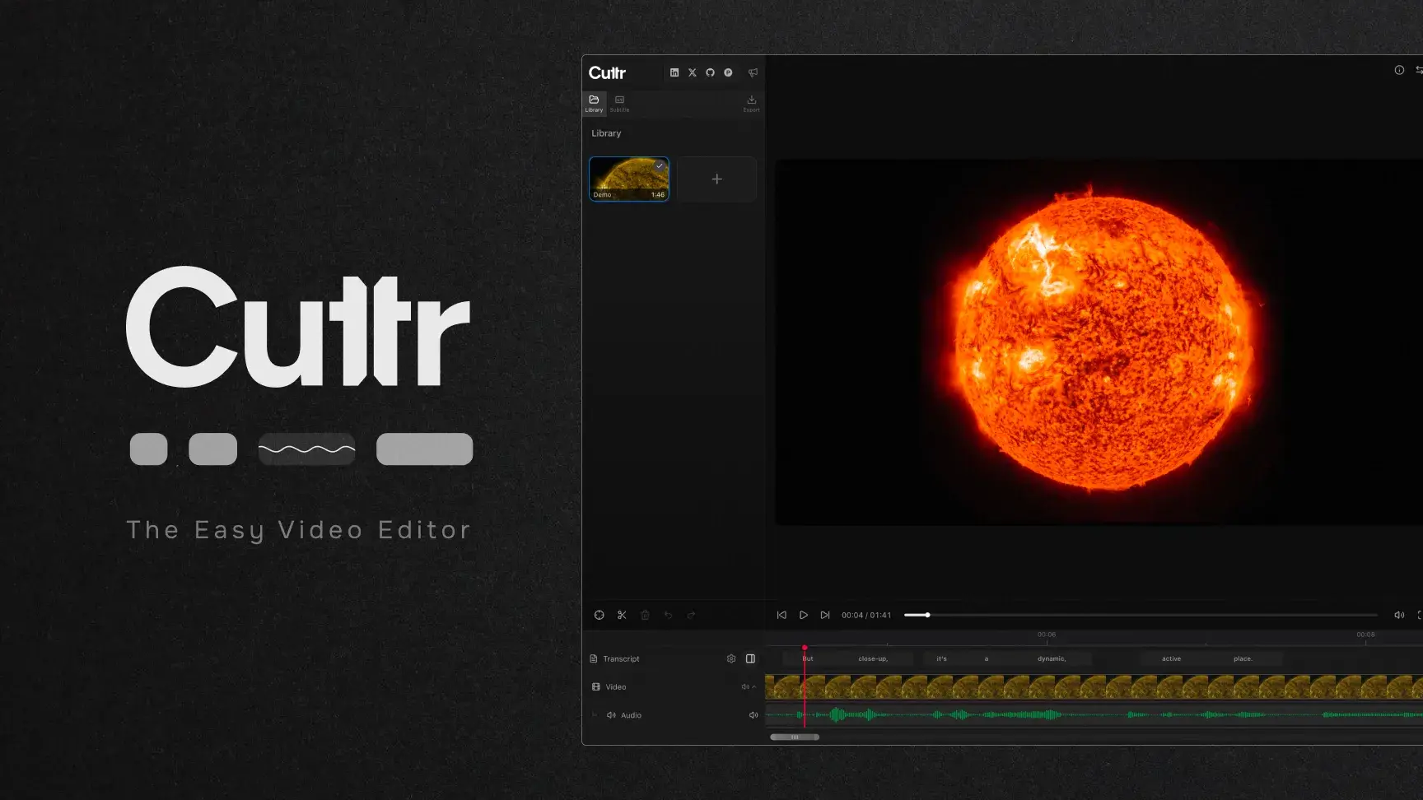Toggle player volume speaker icon
The height and width of the screenshot is (800, 1423).
coord(1398,615)
